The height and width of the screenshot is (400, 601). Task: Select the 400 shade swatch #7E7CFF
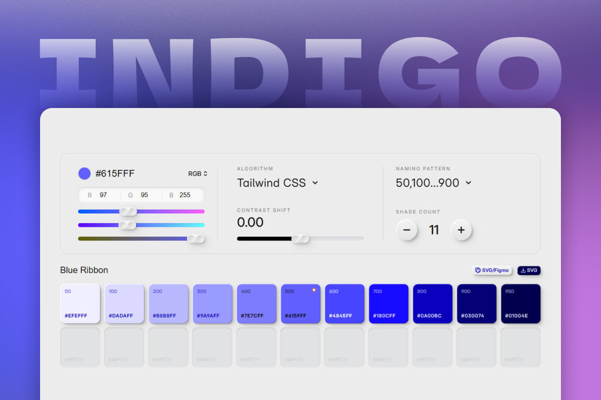[256, 303]
